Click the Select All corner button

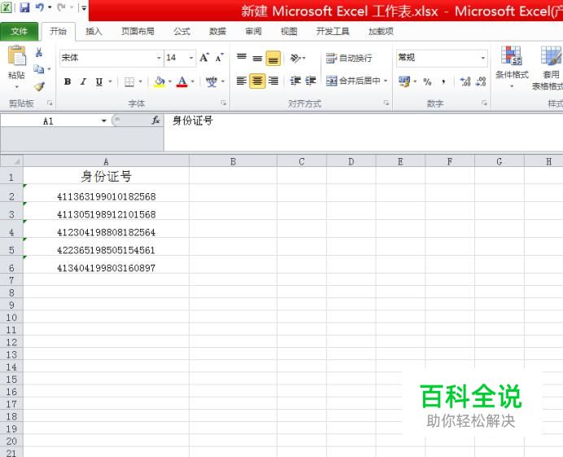(12, 161)
